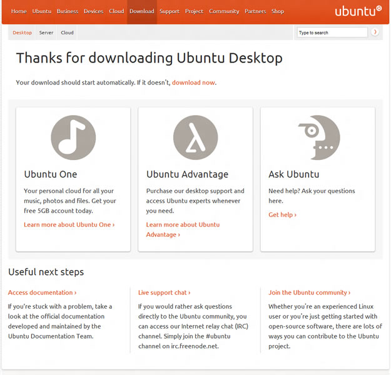Submit search with the arrow button

[x=375, y=32]
